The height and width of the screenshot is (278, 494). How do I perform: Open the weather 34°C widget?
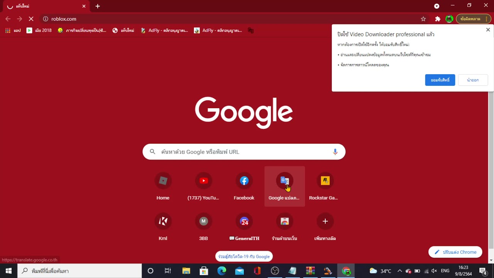point(381,271)
